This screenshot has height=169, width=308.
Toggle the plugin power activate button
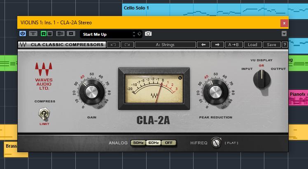(23, 34)
